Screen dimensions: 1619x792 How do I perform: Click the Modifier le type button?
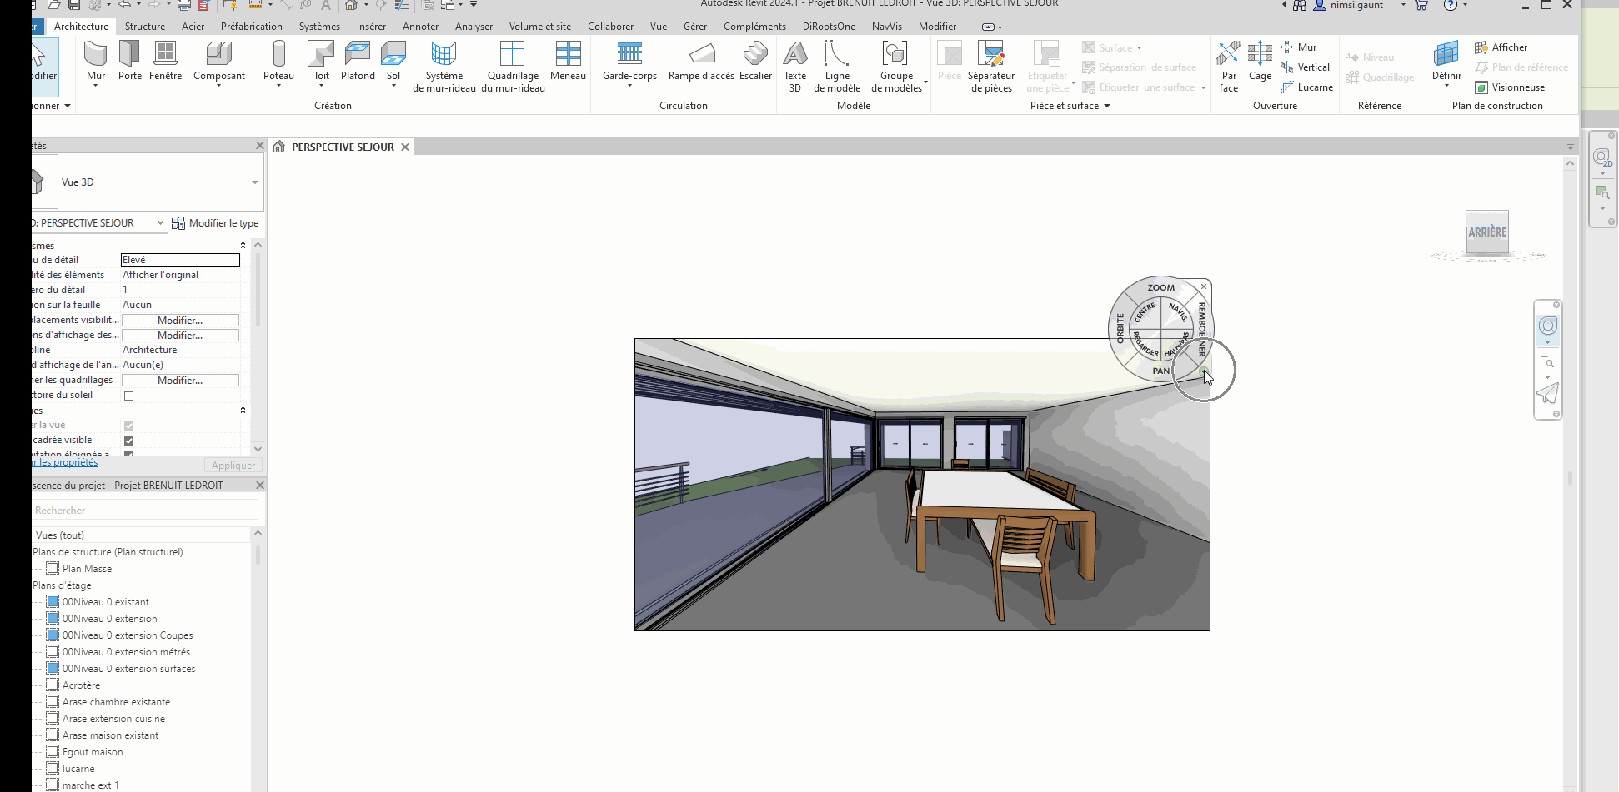215,223
